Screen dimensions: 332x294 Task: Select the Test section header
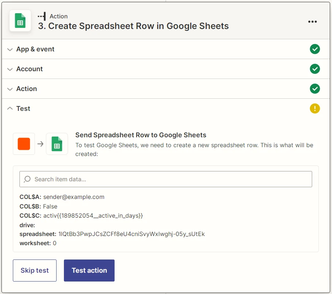point(24,108)
